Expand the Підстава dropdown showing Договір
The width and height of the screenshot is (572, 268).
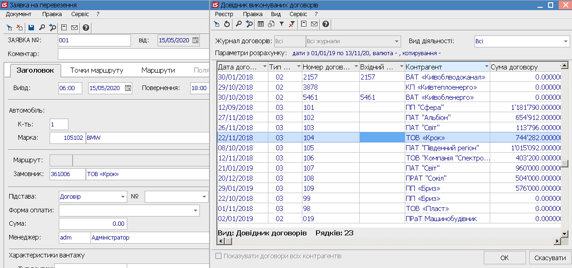pyautogui.click(x=123, y=197)
